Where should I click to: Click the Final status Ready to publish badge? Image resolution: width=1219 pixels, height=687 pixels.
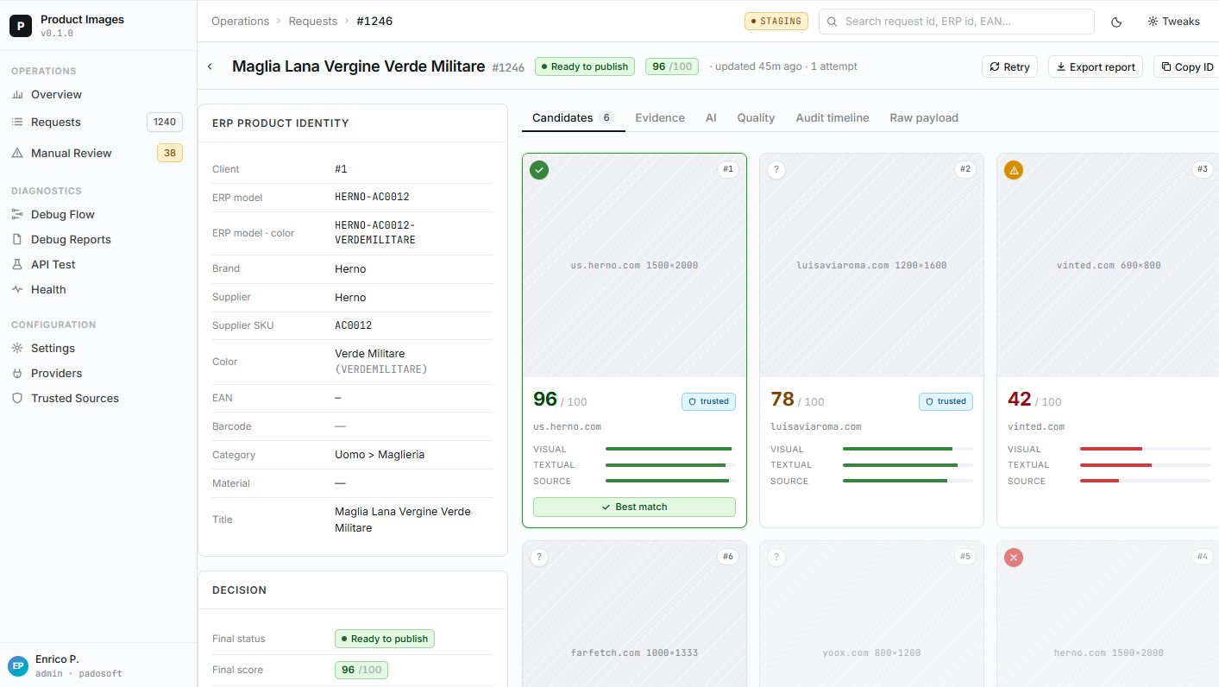385,639
